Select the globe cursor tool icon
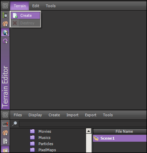The width and height of the screenshot is (147, 153). point(6,33)
